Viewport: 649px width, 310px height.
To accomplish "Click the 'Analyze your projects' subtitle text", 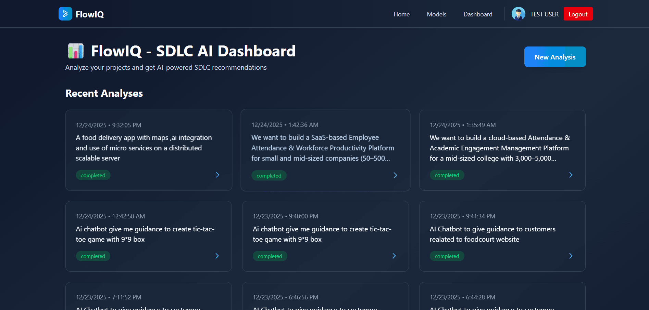I will [166, 67].
